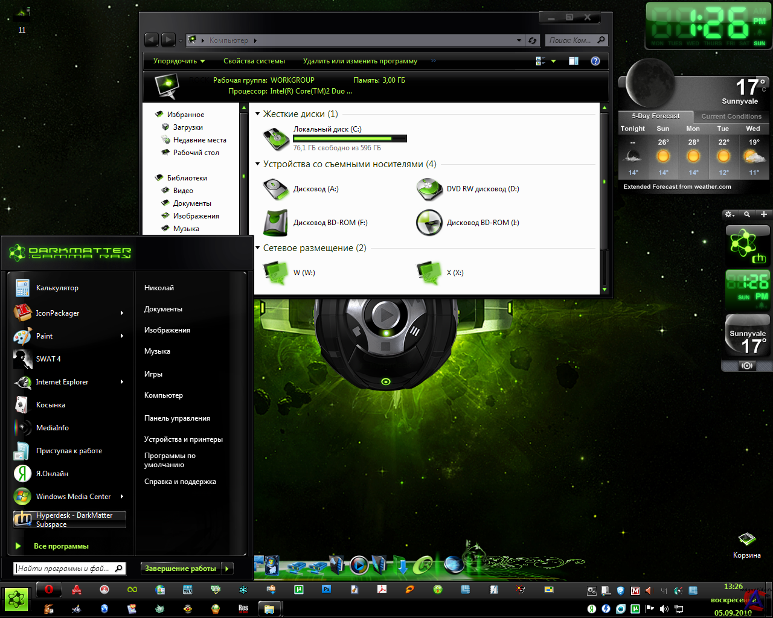Select Документы in the navigation pane
The height and width of the screenshot is (618, 773).
tap(192, 203)
